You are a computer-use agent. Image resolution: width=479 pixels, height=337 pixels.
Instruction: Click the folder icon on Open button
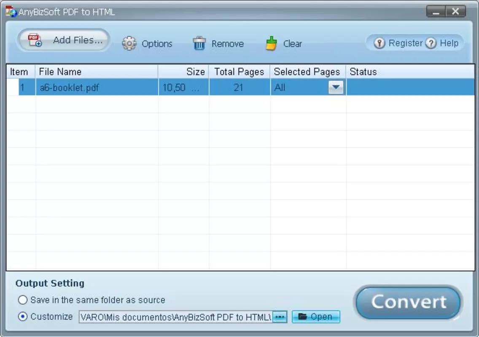302,316
